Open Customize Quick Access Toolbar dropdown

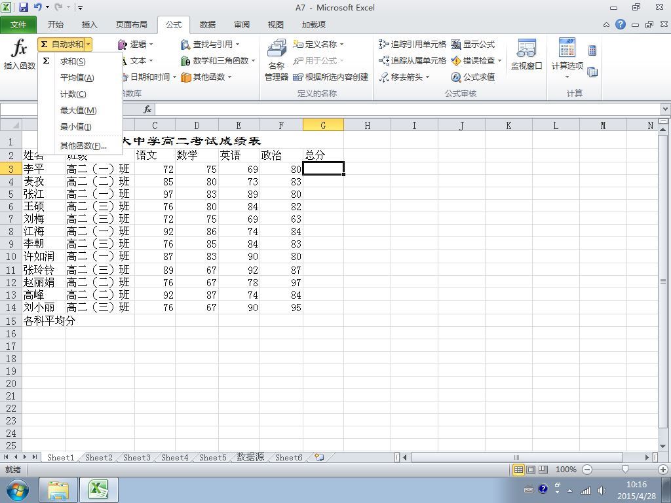[80, 7]
